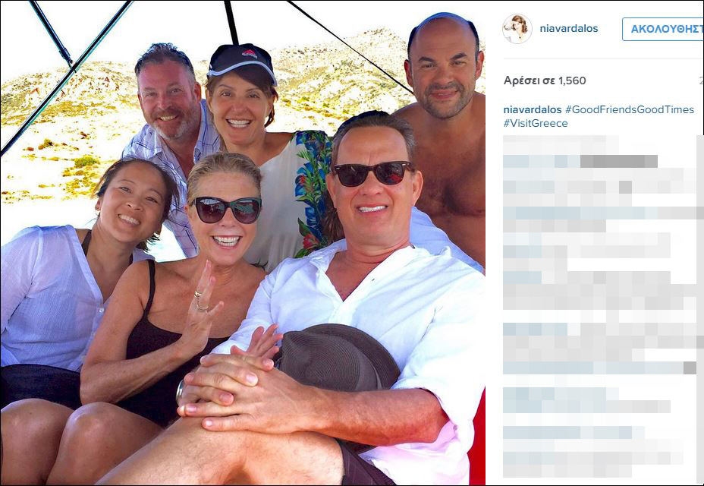Follow the account with ΑΚΟΛΟΥΘΗΣΤΕ button

[664, 29]
